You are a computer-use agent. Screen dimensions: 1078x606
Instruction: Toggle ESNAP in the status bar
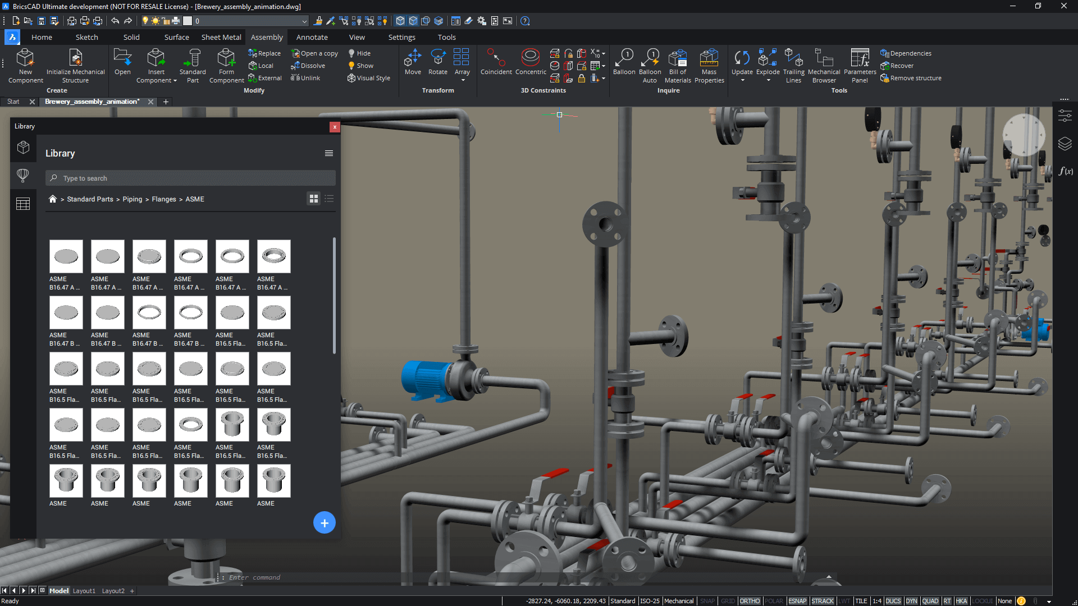pyautogui.click(x=797, y=600)
